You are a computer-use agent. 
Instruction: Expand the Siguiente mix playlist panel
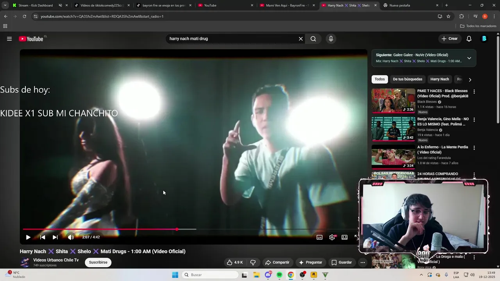point(469,58)
